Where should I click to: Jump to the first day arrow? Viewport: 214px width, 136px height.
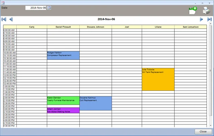4,19
